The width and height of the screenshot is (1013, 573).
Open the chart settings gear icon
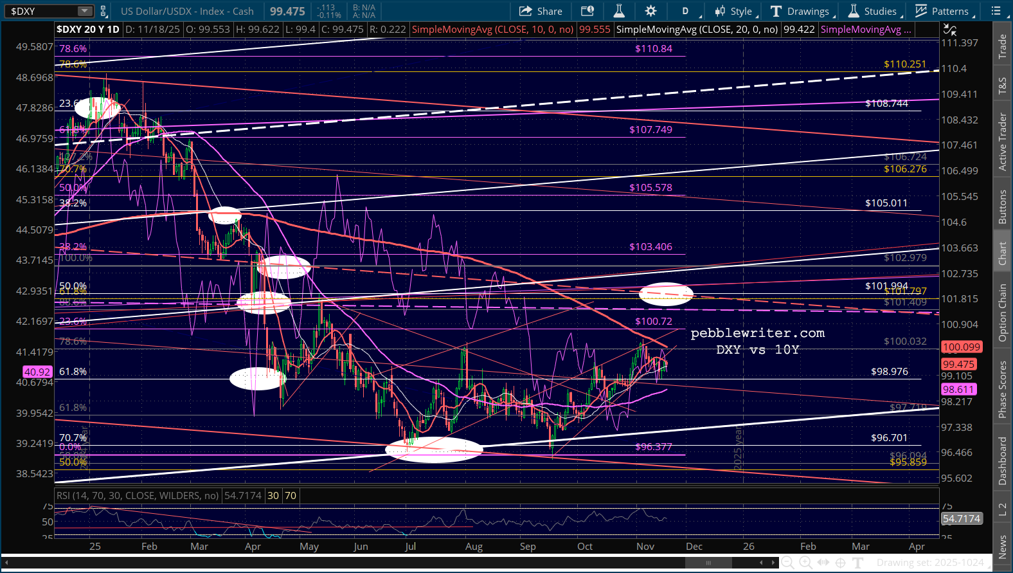click(650, 11)
